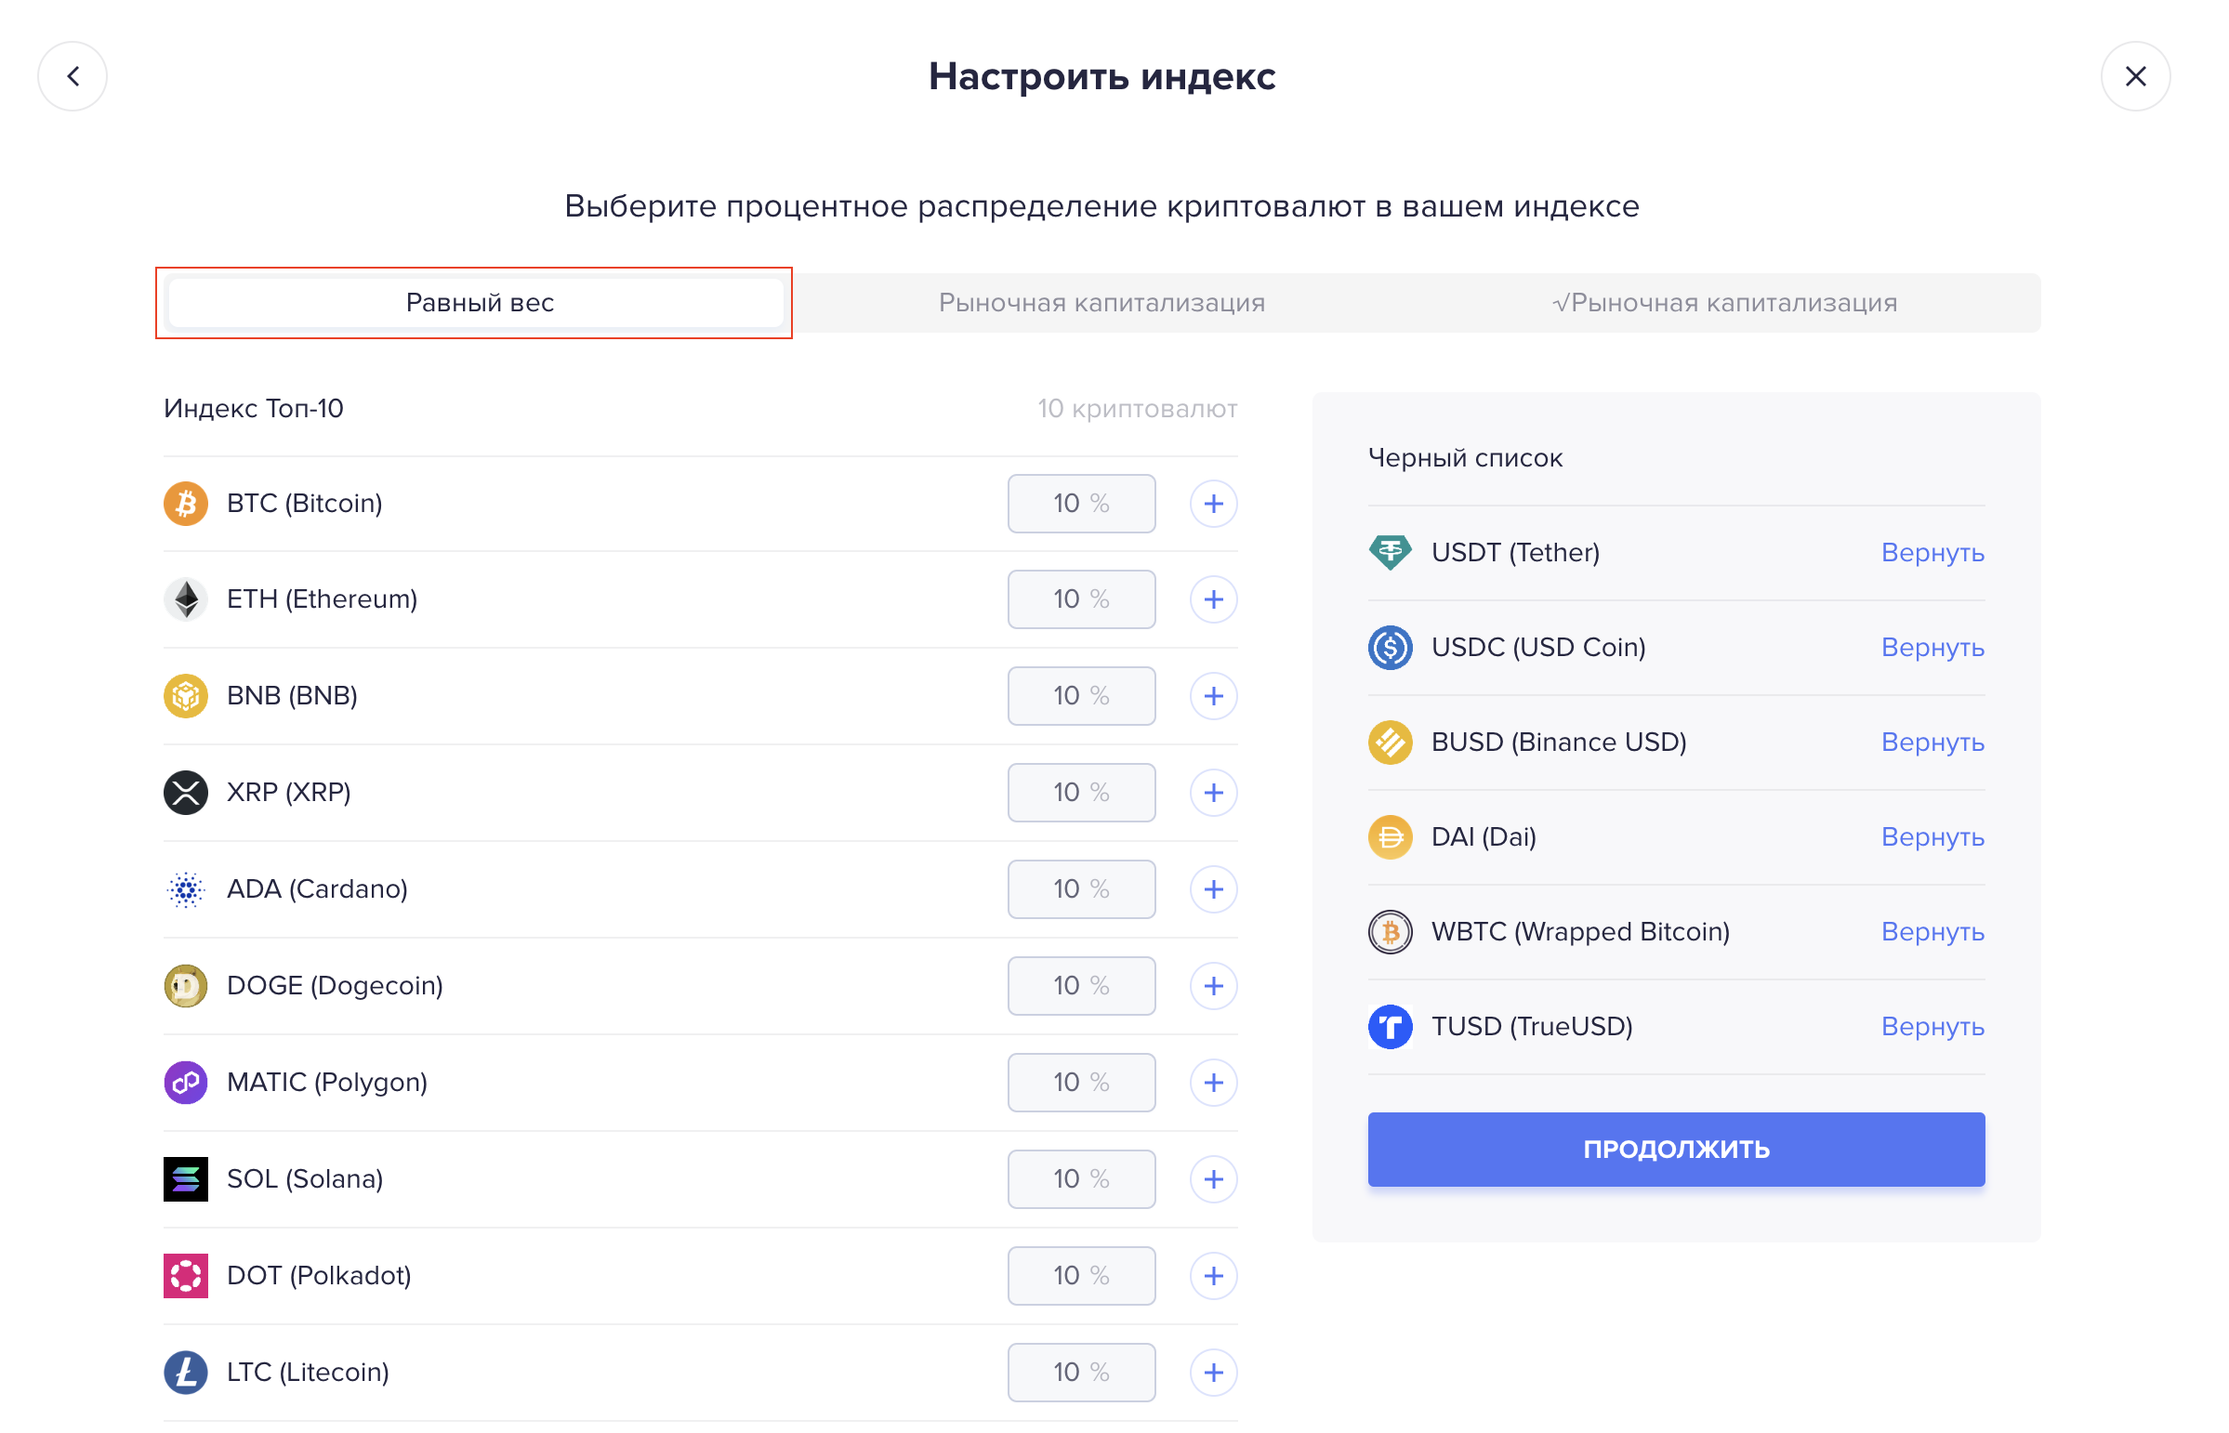2229x1433 pixels.
Task: Click the TrueUSD icon in blacklist
Action: pyautogui.click(x=1391, y=1027)
